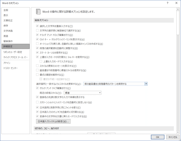Toggle 登録名の先頭の数文字の入力で候補表示 checkbox
Viewport: 181px width, 141px height.
point(37,97)
